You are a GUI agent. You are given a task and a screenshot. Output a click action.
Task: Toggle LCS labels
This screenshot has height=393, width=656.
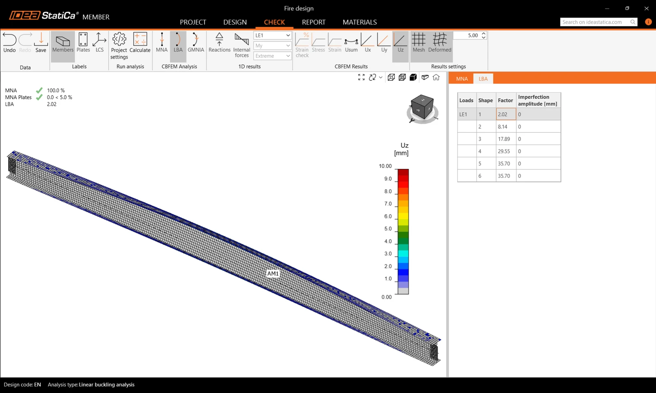tap(99, 43)
